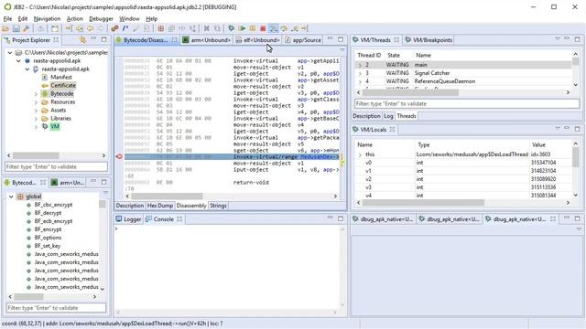Viewport: 586px width, 329px height.
Task: Click the red stop debugger icon
Action: [263, 28]
